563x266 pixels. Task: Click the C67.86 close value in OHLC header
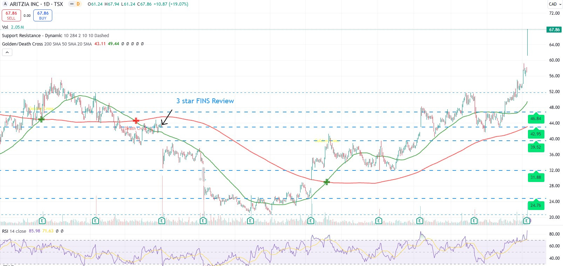click(144, 4)
